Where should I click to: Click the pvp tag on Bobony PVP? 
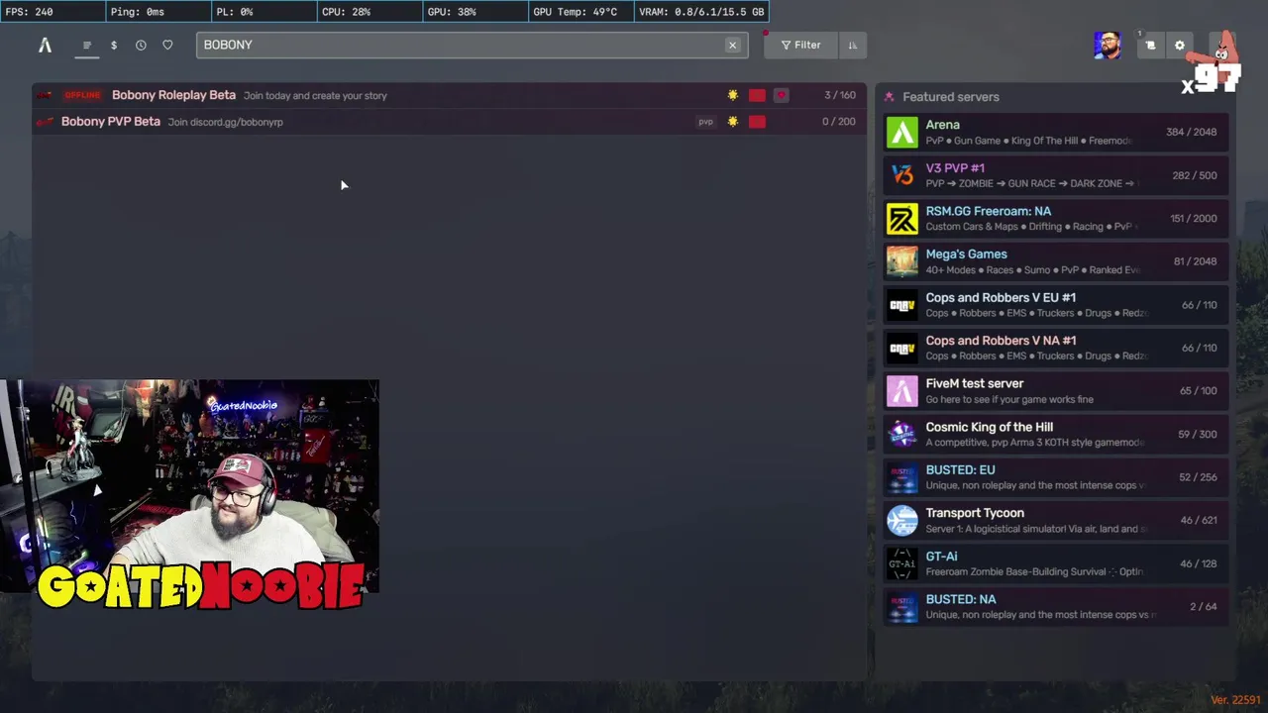705,122
